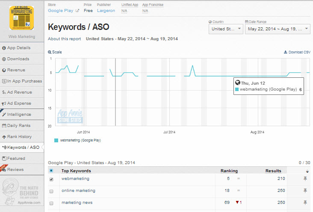Open Daily Ranks in sidebar
313x212 pixels.
[22, 126]
